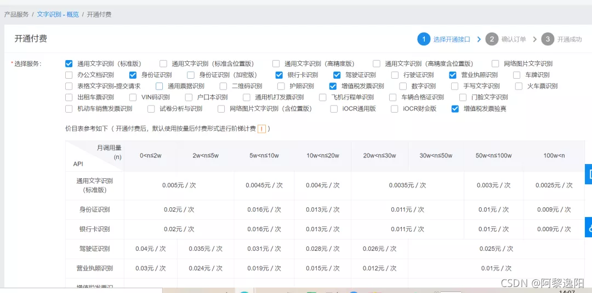Viewport: 592px width, 293px height.
Task: Check the 网络图片文字识别 checkbox in first row
Action: coord(496,63)
